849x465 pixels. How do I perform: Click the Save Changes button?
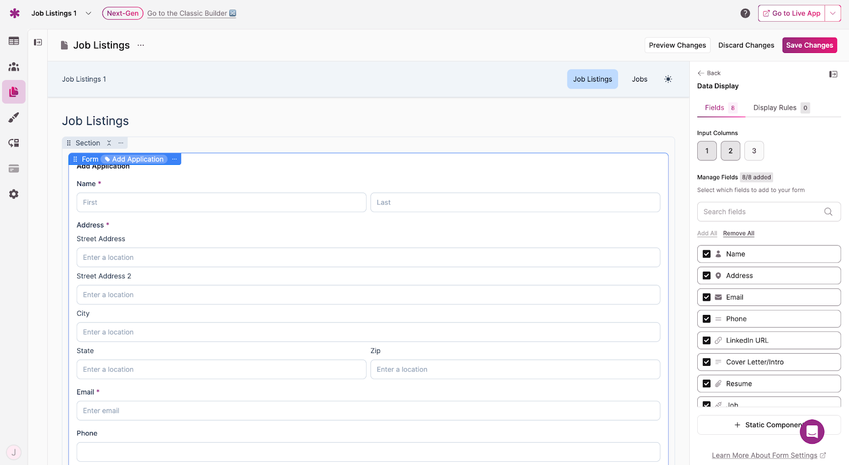(x=809, y=45)
